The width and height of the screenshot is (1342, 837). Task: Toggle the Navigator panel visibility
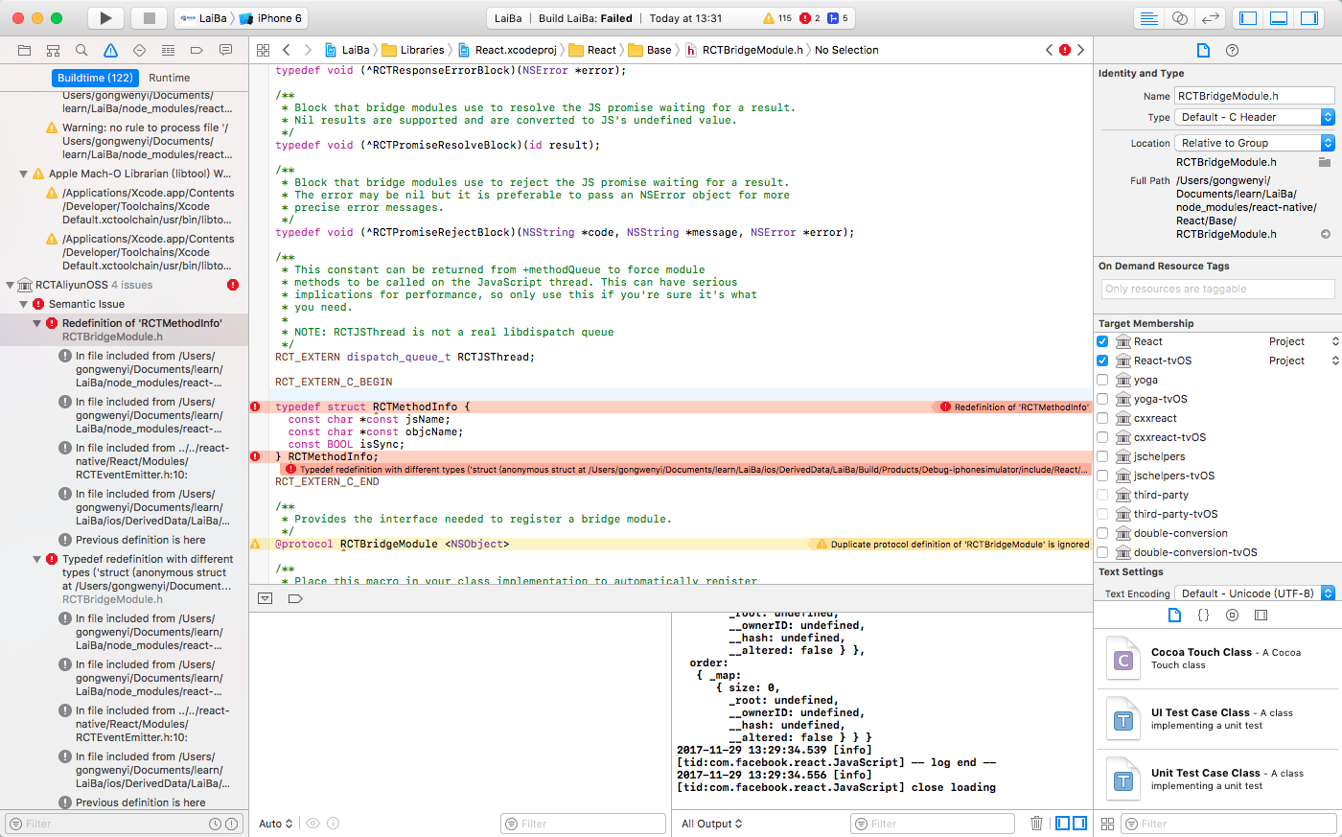(1248, 18)
